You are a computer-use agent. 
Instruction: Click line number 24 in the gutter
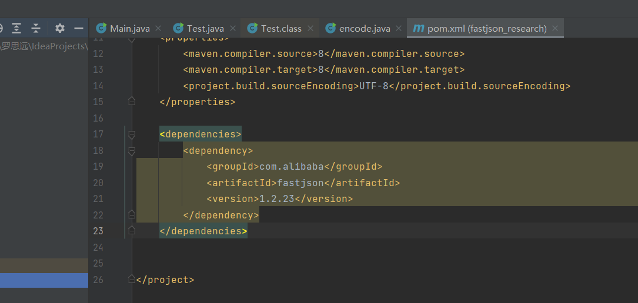[x=98, y=247]
